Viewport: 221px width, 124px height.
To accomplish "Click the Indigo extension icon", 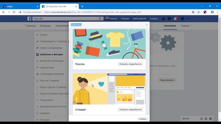I will (x=205, y=12).
